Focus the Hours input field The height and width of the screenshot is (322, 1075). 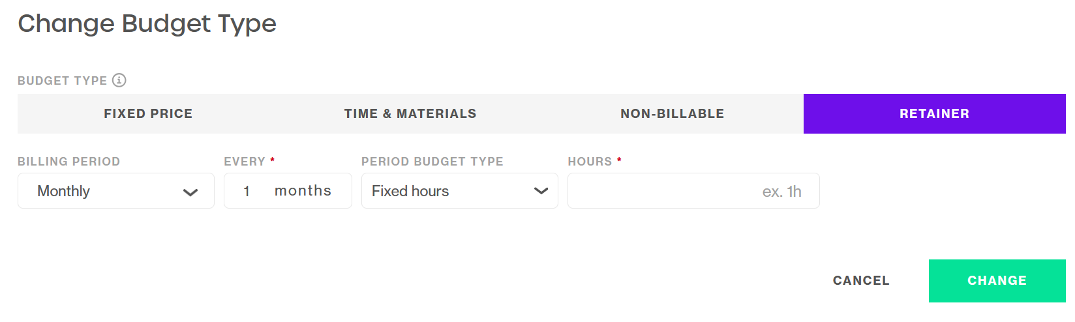693,191
